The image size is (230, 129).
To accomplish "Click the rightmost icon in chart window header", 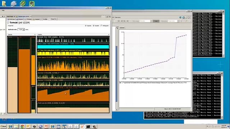I will pos(189,18).
